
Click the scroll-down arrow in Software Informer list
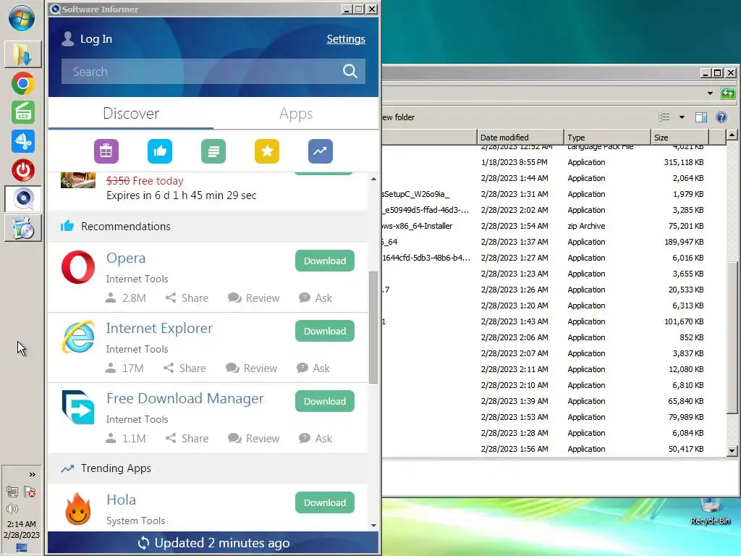373,526
